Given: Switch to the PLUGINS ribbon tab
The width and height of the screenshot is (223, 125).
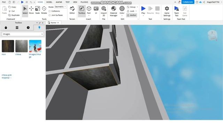Looking at the screenshot, I should tap(84, 2).
